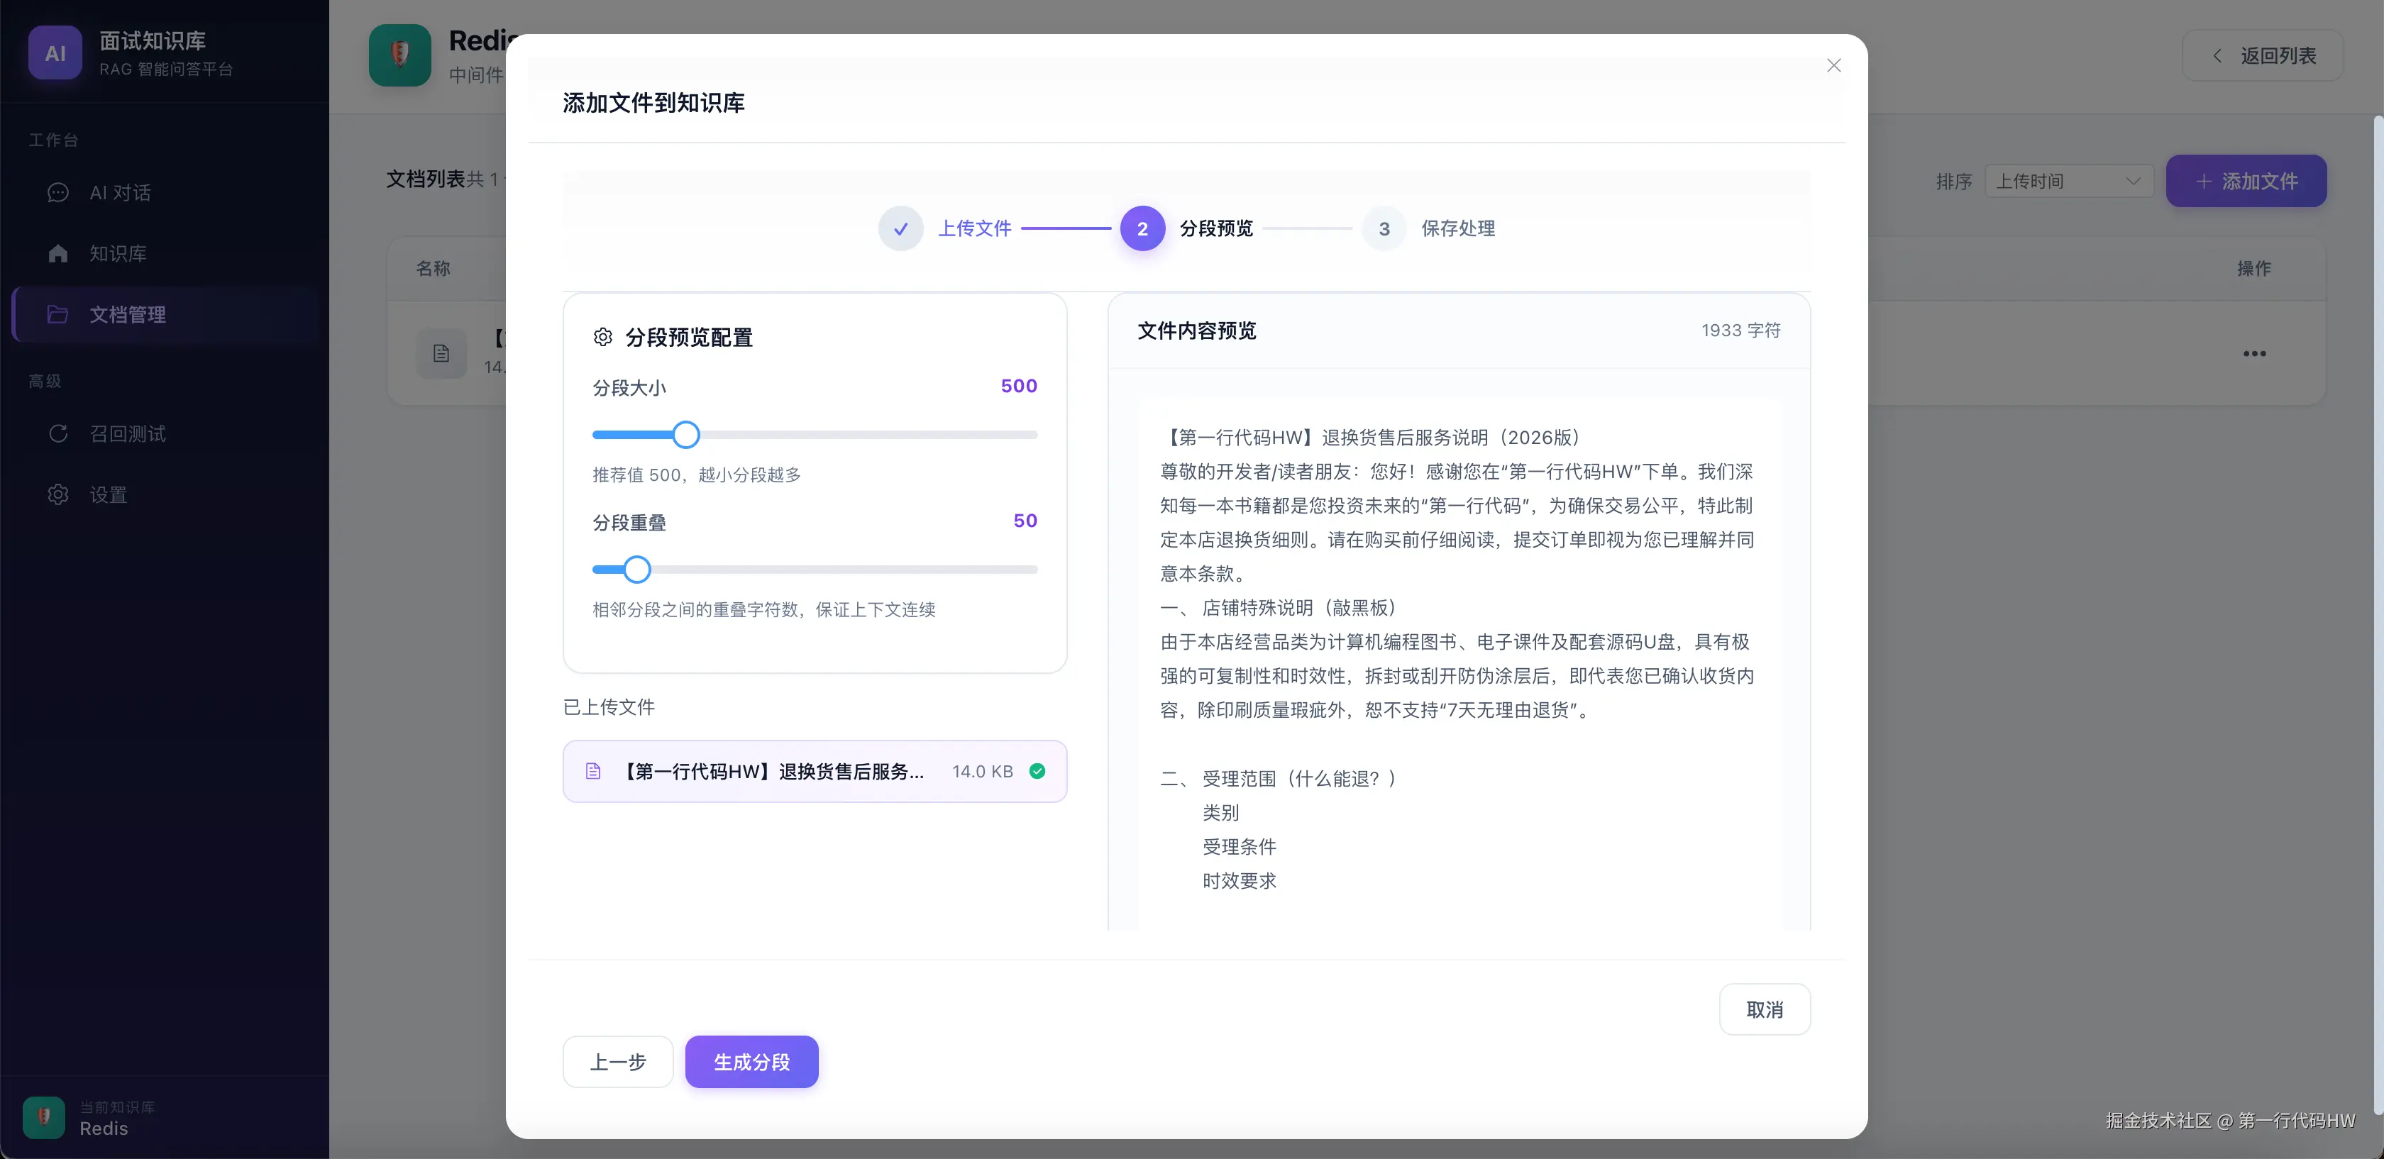Click the 已上传文件 label
The height and width of the screenshot is (1159, 2384).
tap(609, 708)
